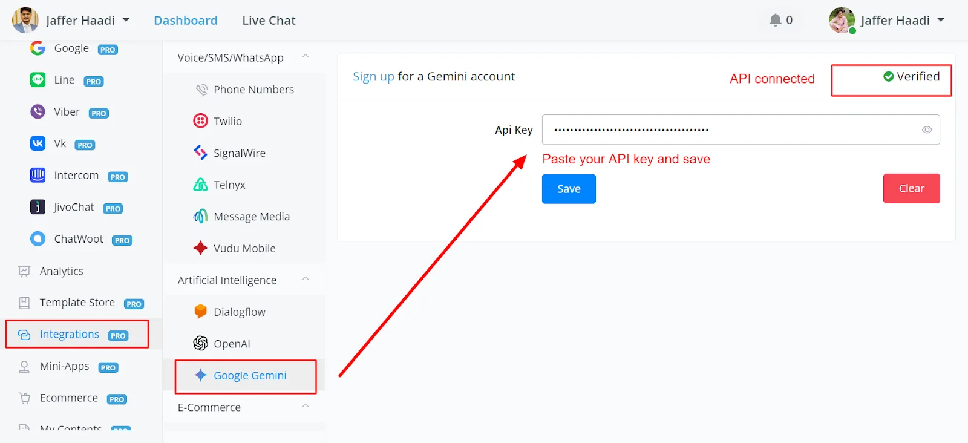Show the API key with eye icon
Image resolution: width=968 pixels, height=443 pixels.
(x=926, y=130)
